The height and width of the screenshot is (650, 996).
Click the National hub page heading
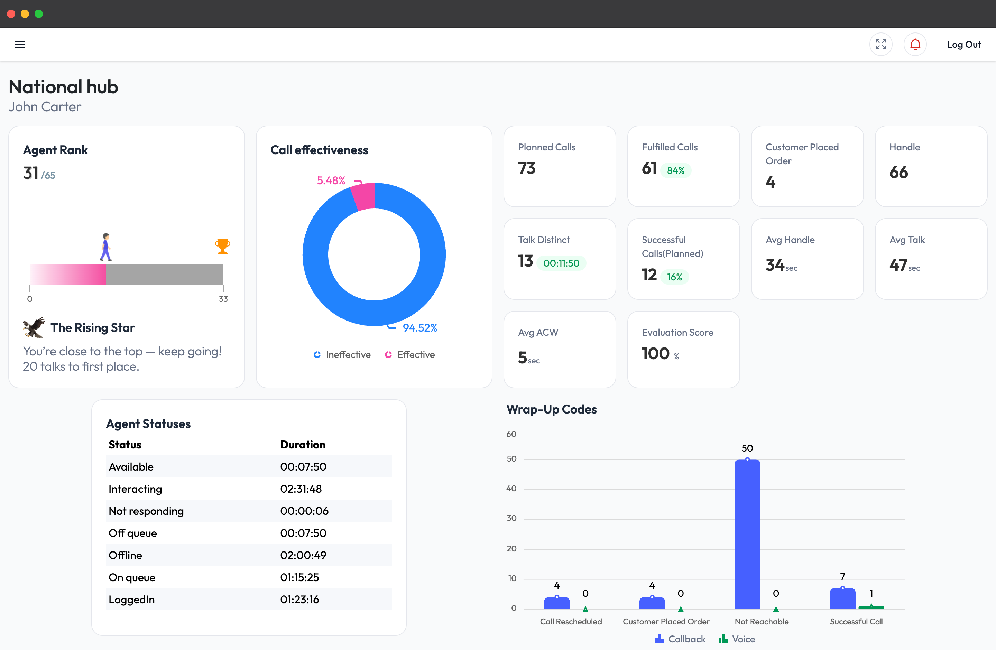(63, 86)
